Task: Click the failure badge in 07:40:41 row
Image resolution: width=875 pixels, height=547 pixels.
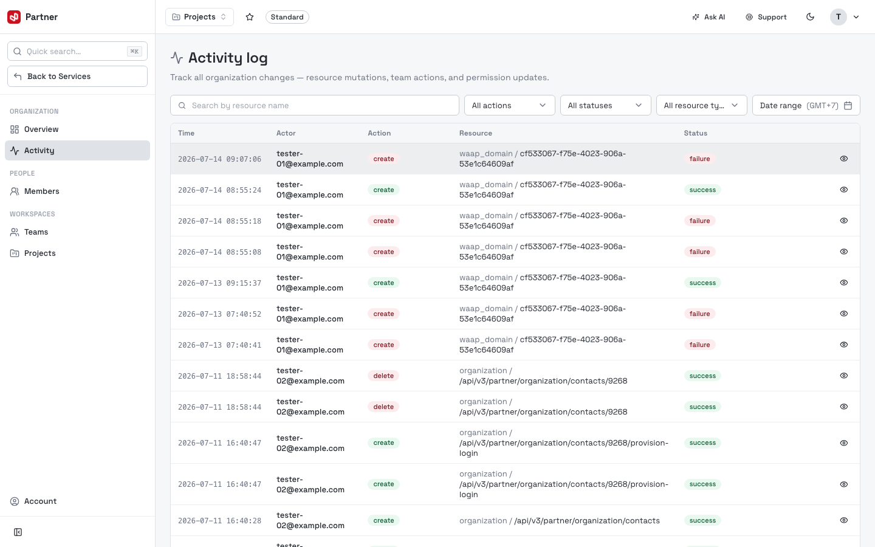Action: (x=699, y=345)
